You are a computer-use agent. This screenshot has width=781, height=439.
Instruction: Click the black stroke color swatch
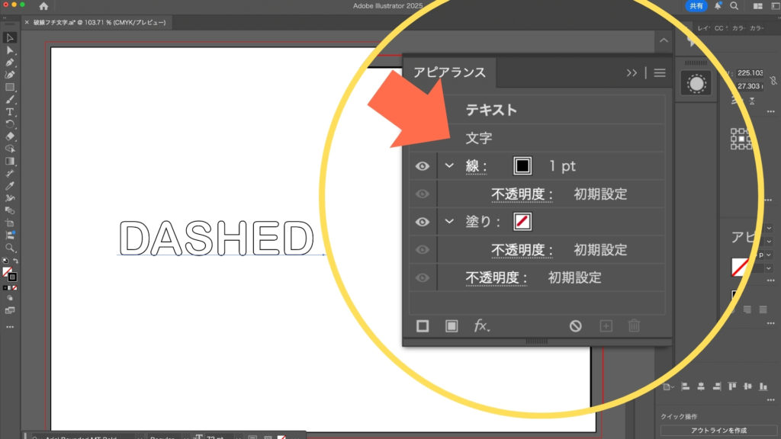coord(522,166)
